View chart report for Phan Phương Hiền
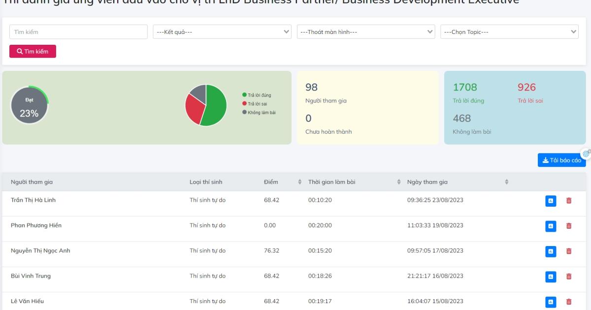Viewport: 591px width, 310px height. [x=551, y=226]
